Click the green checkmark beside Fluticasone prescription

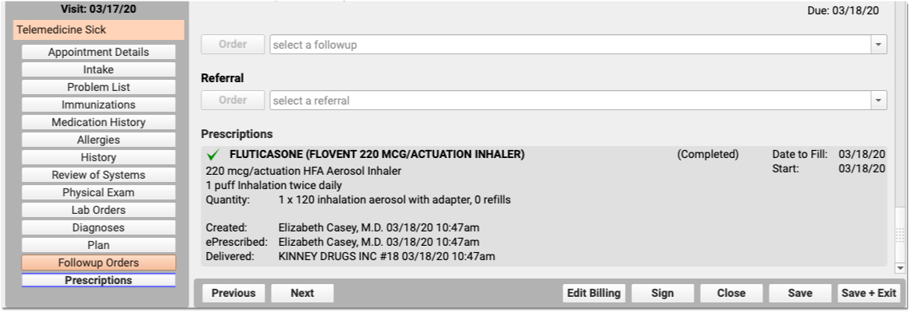point(213,155)
